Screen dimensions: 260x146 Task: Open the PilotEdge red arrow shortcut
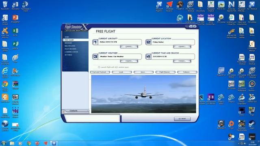(x=169, y=4)
